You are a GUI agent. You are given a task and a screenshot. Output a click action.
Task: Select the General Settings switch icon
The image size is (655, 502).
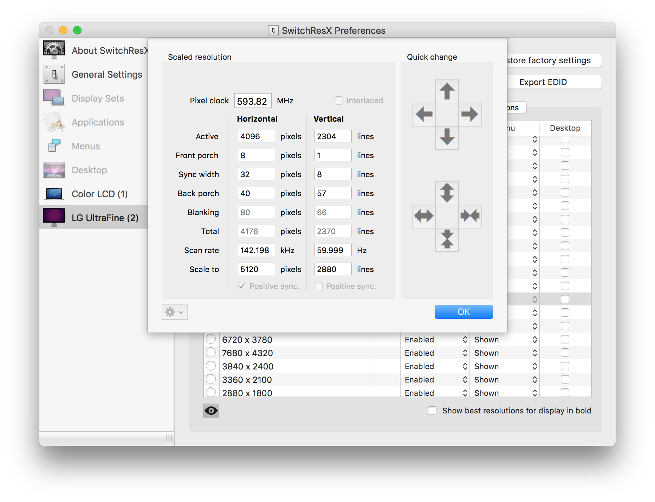[54, 74]
